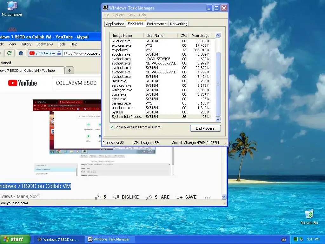Select the taskmgr.exe process row

click(161, 103)
